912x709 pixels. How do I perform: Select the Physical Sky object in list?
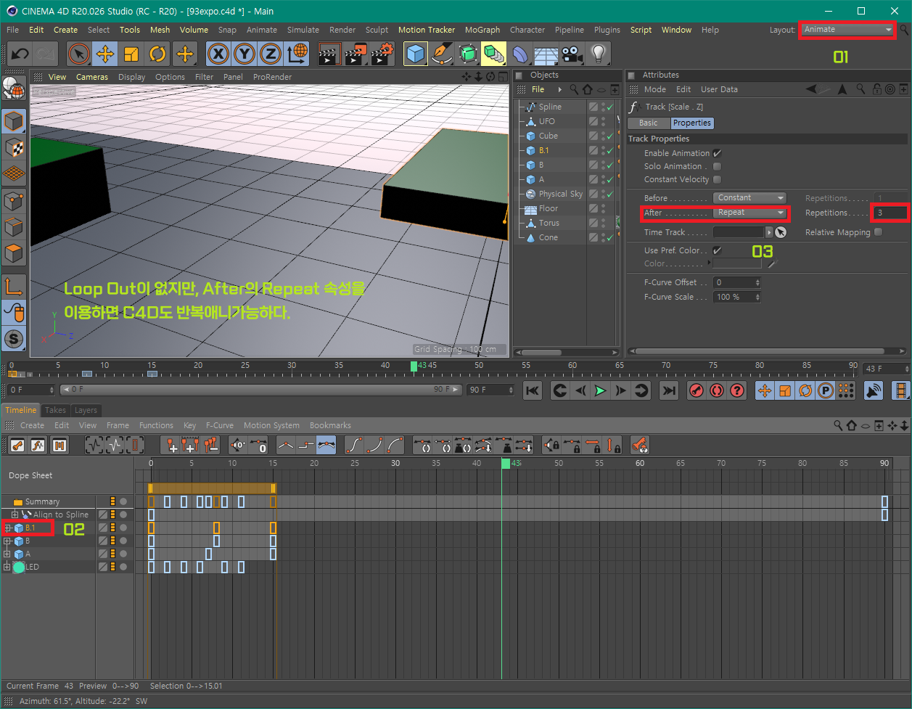[560, 194]
